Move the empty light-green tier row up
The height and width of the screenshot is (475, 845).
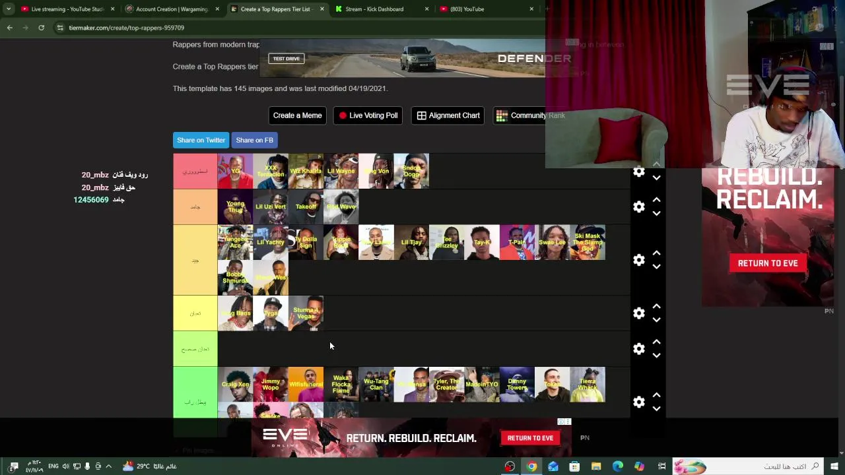click(x=656, y=342)
